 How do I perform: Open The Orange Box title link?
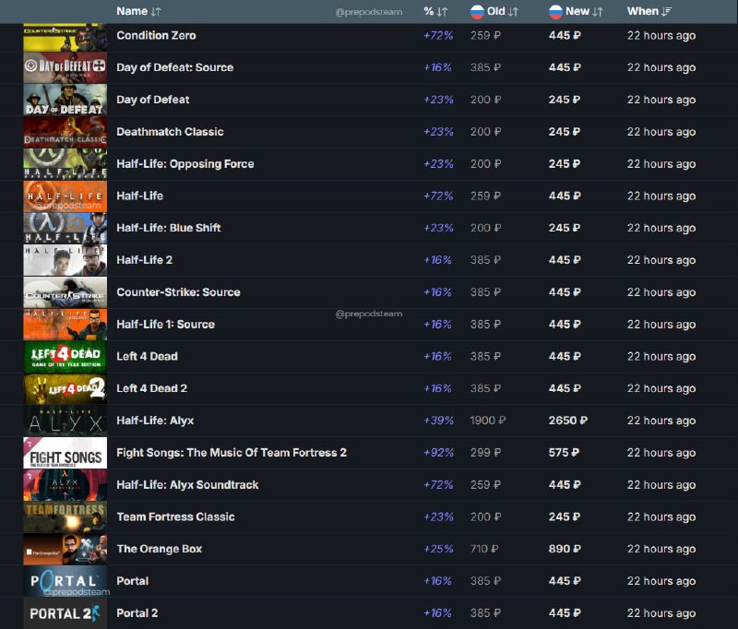click(159, 549)
